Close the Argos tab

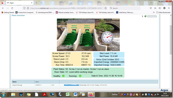(32, 3)
